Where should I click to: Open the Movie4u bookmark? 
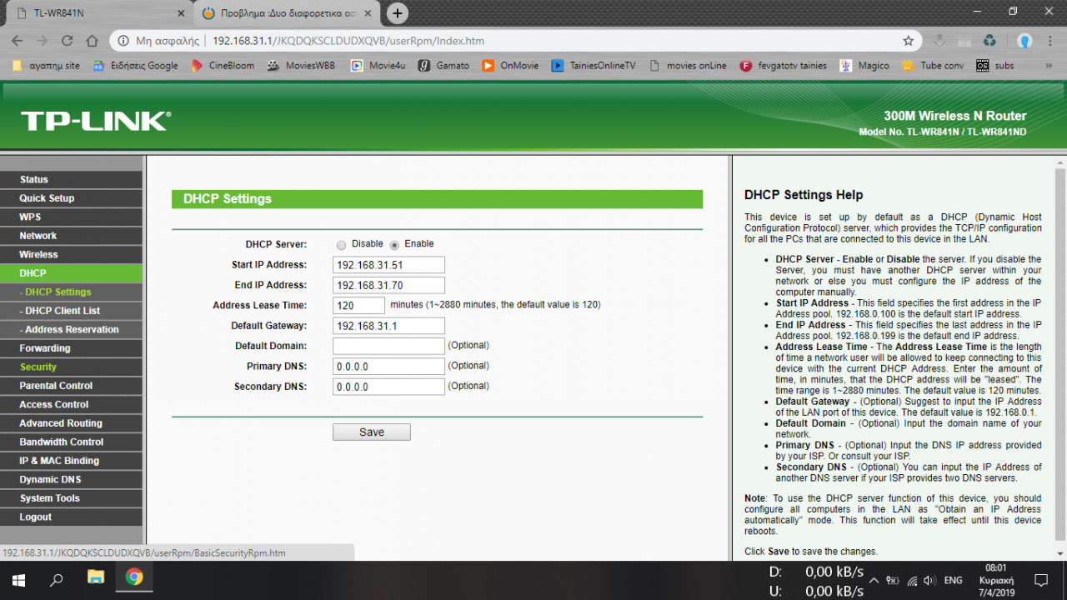[x=378, y=65]
